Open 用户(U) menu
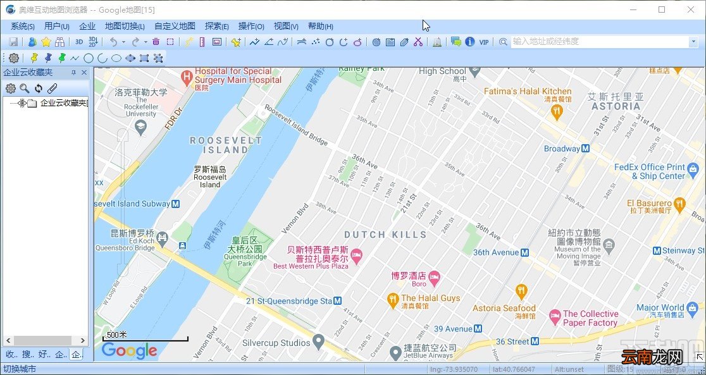The image size is (706, 375). click(57, 27)
